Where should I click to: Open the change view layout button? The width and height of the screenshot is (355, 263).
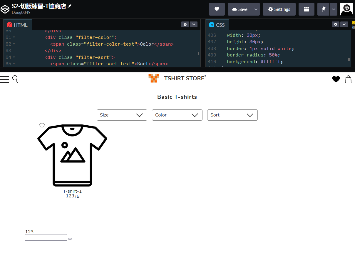[x=306, y=9]
